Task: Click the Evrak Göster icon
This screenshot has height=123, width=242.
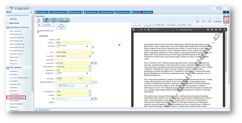Action: coord(218,20)
